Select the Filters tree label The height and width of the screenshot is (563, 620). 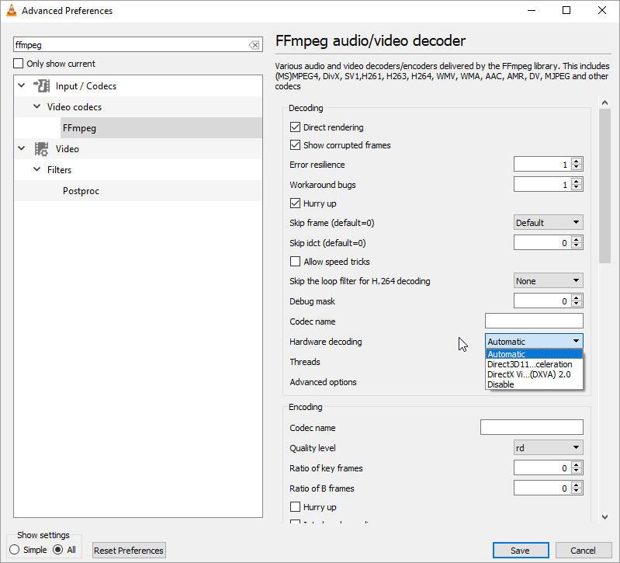point(59,170)
